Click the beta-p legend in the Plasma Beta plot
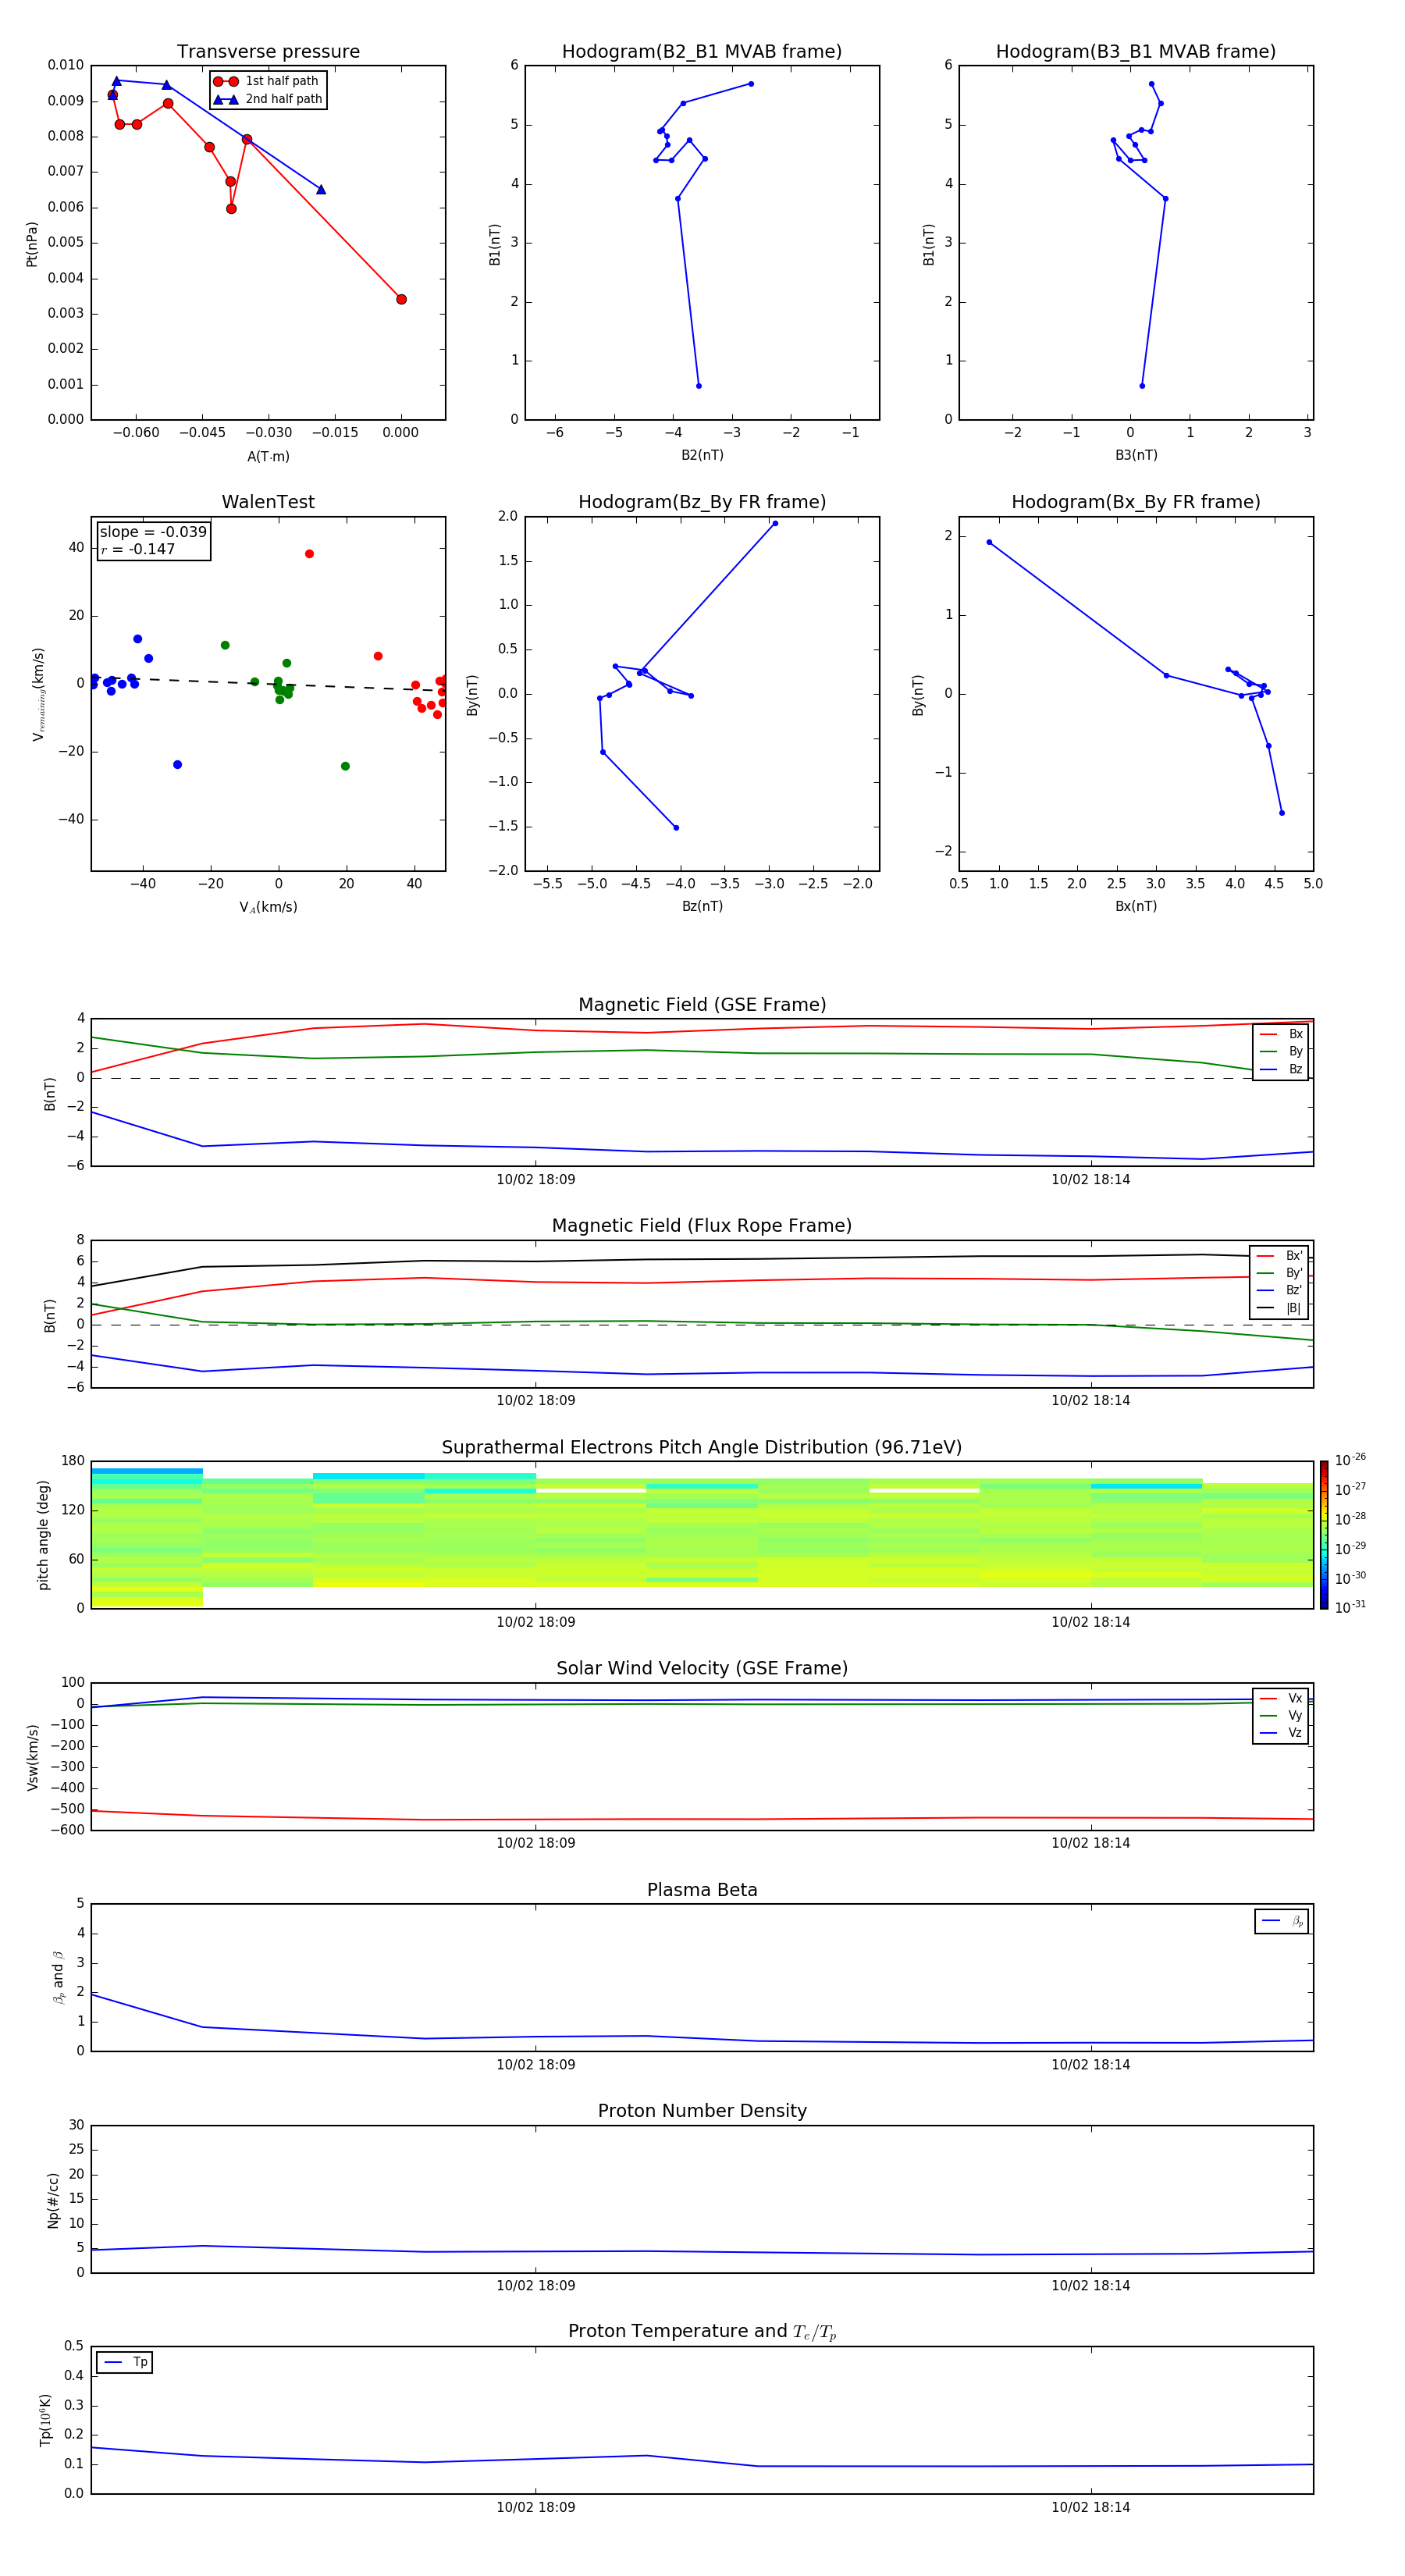Screen dimensions: 1405x2576 1281,1921
